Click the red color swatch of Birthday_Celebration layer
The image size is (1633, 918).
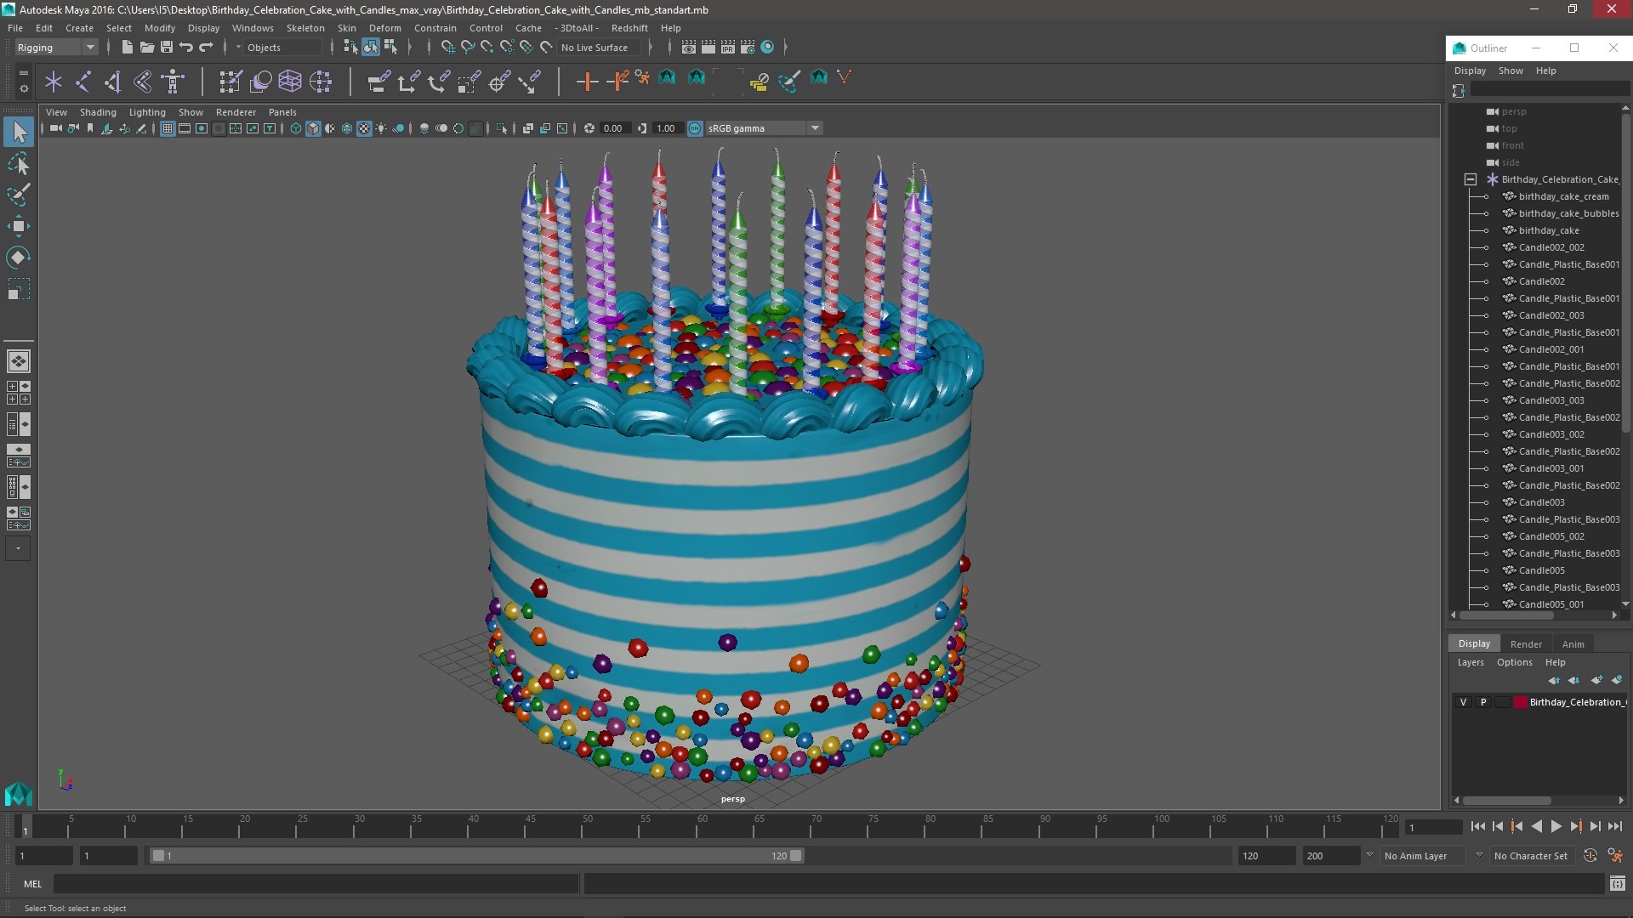1520,702
